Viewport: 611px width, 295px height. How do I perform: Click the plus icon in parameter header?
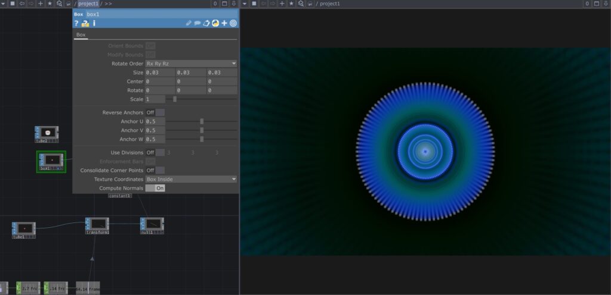pos(224,23)
